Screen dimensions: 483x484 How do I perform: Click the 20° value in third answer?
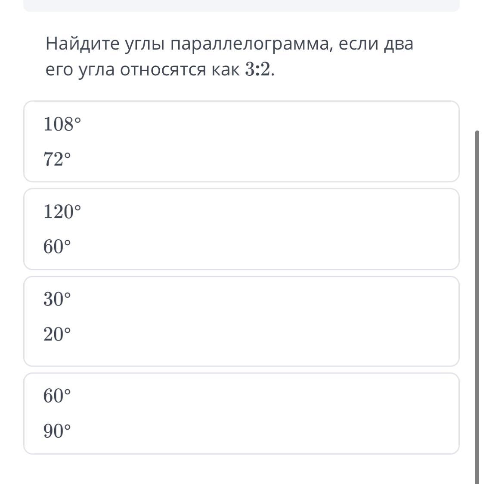coord(56,334)
